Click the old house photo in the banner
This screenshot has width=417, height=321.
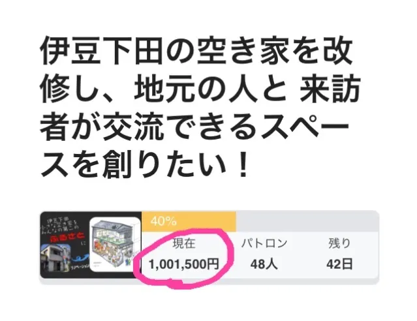(x=55, y=258)
